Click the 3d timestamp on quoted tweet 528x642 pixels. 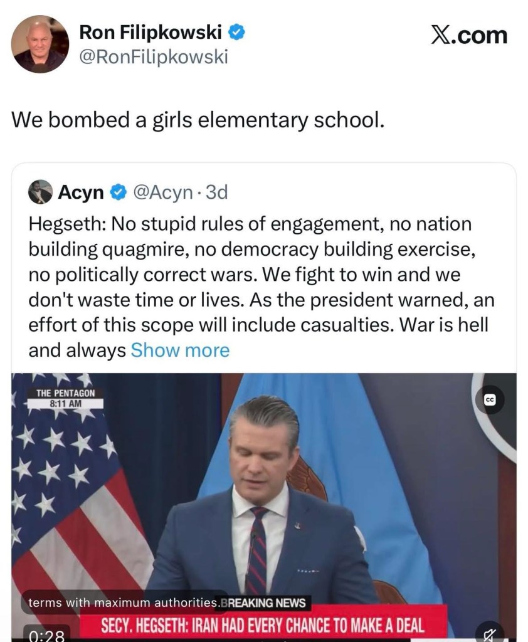[x=216, y=192]
